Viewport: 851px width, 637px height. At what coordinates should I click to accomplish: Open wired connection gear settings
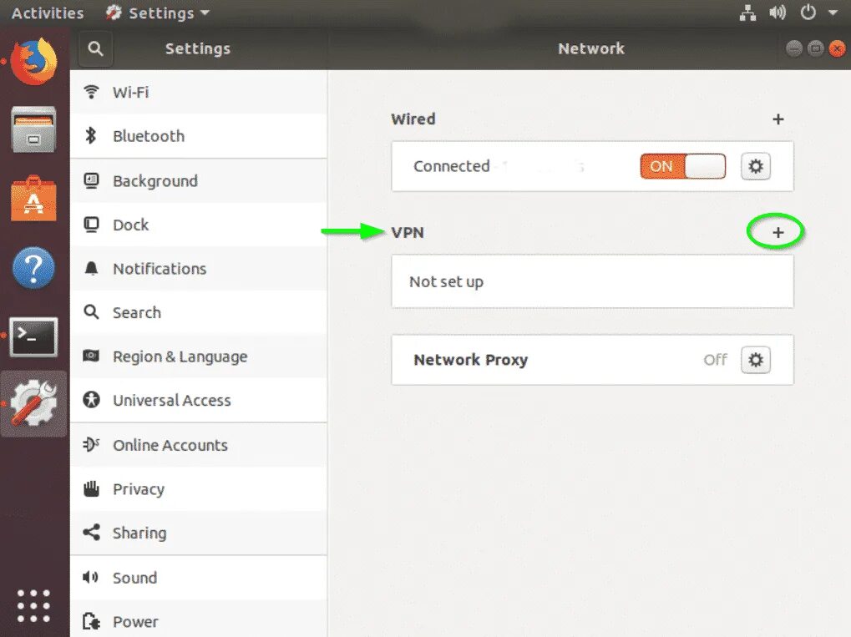point(756,166)
